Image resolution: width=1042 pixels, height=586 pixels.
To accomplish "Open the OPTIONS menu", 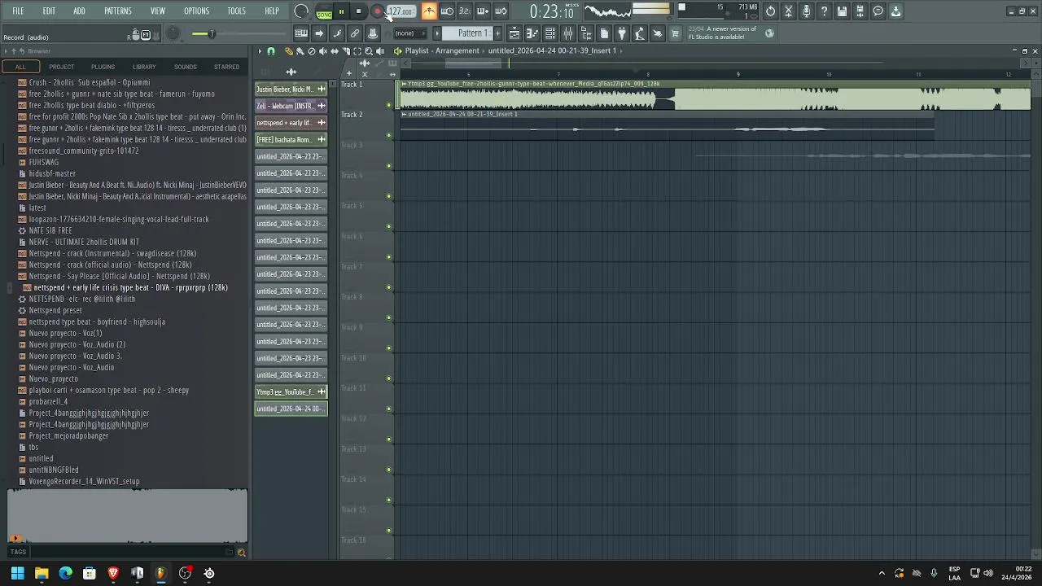I will point(196,11).
